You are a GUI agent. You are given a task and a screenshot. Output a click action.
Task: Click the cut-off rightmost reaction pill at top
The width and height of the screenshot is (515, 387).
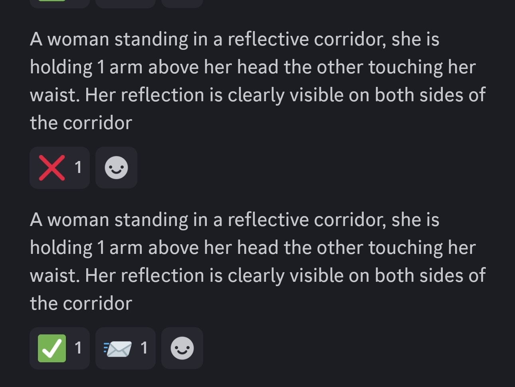click(x=182, y=3)
